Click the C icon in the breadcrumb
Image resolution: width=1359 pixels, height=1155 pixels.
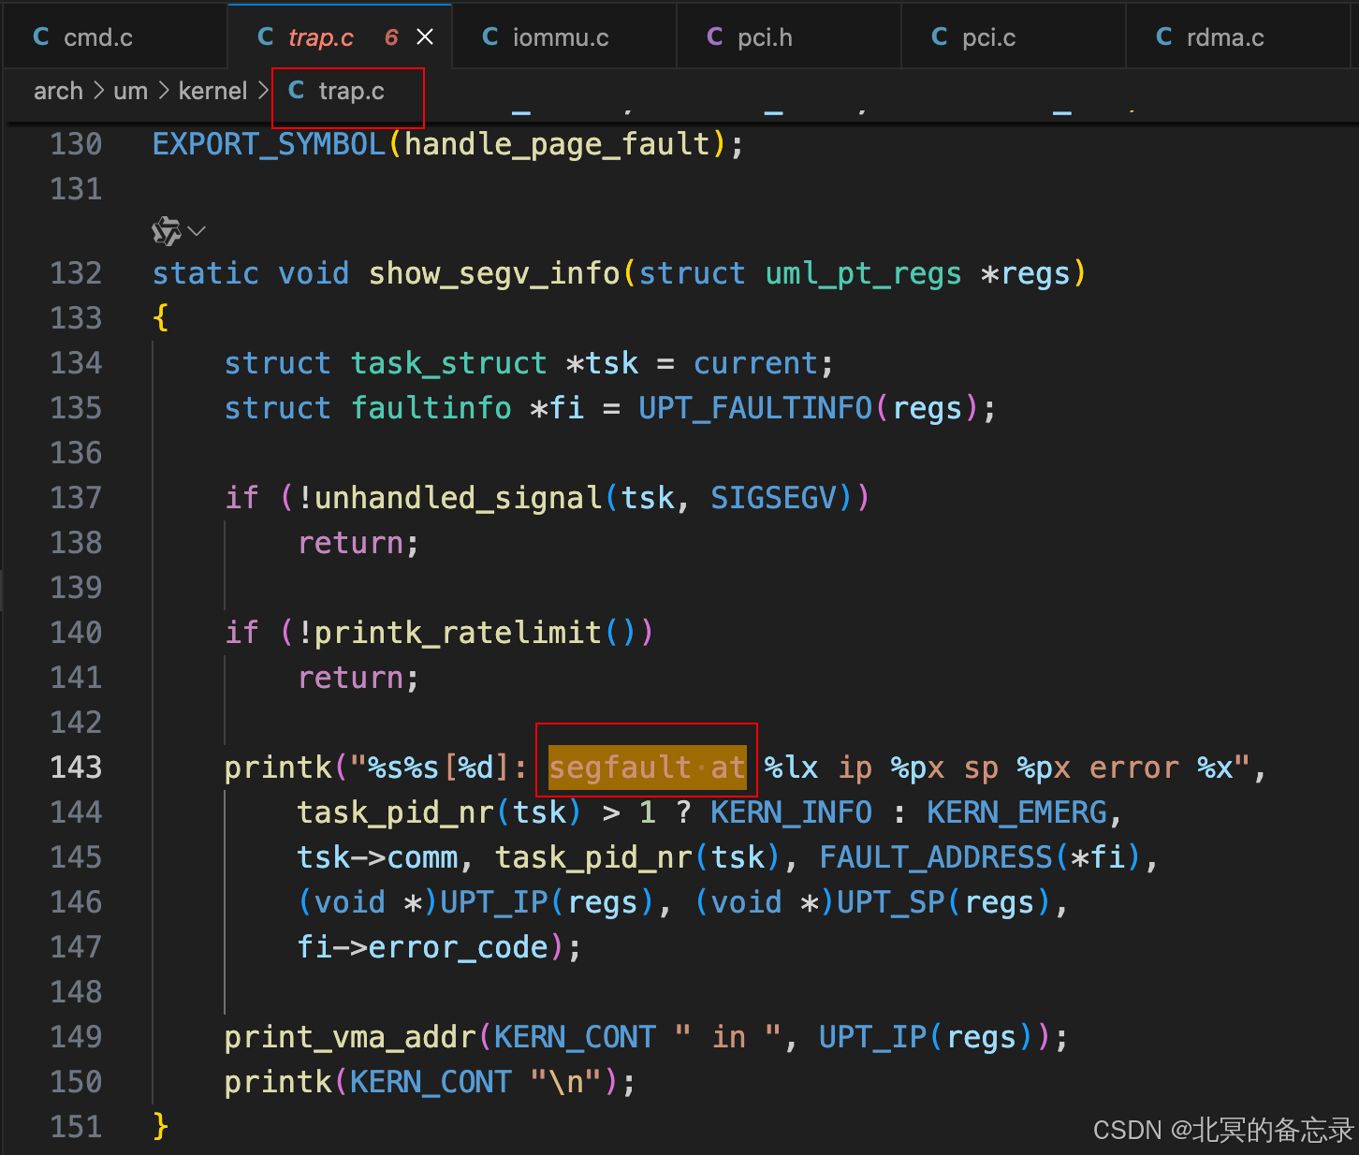point(297,90)
